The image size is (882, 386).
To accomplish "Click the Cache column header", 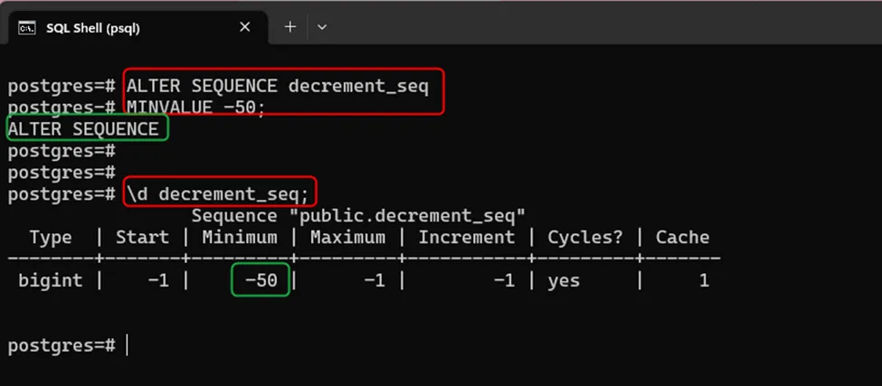I will (x=682, y=238).
